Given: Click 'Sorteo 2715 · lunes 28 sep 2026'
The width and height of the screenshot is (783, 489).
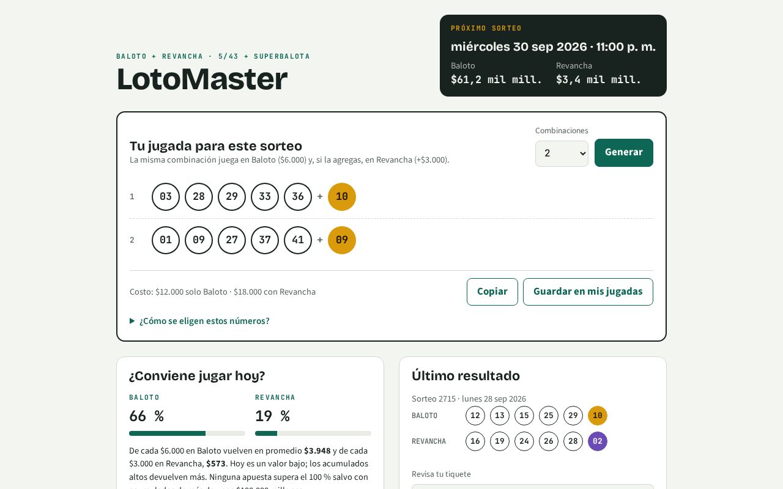Looking at the screenshot, I should tap(469, 399).
